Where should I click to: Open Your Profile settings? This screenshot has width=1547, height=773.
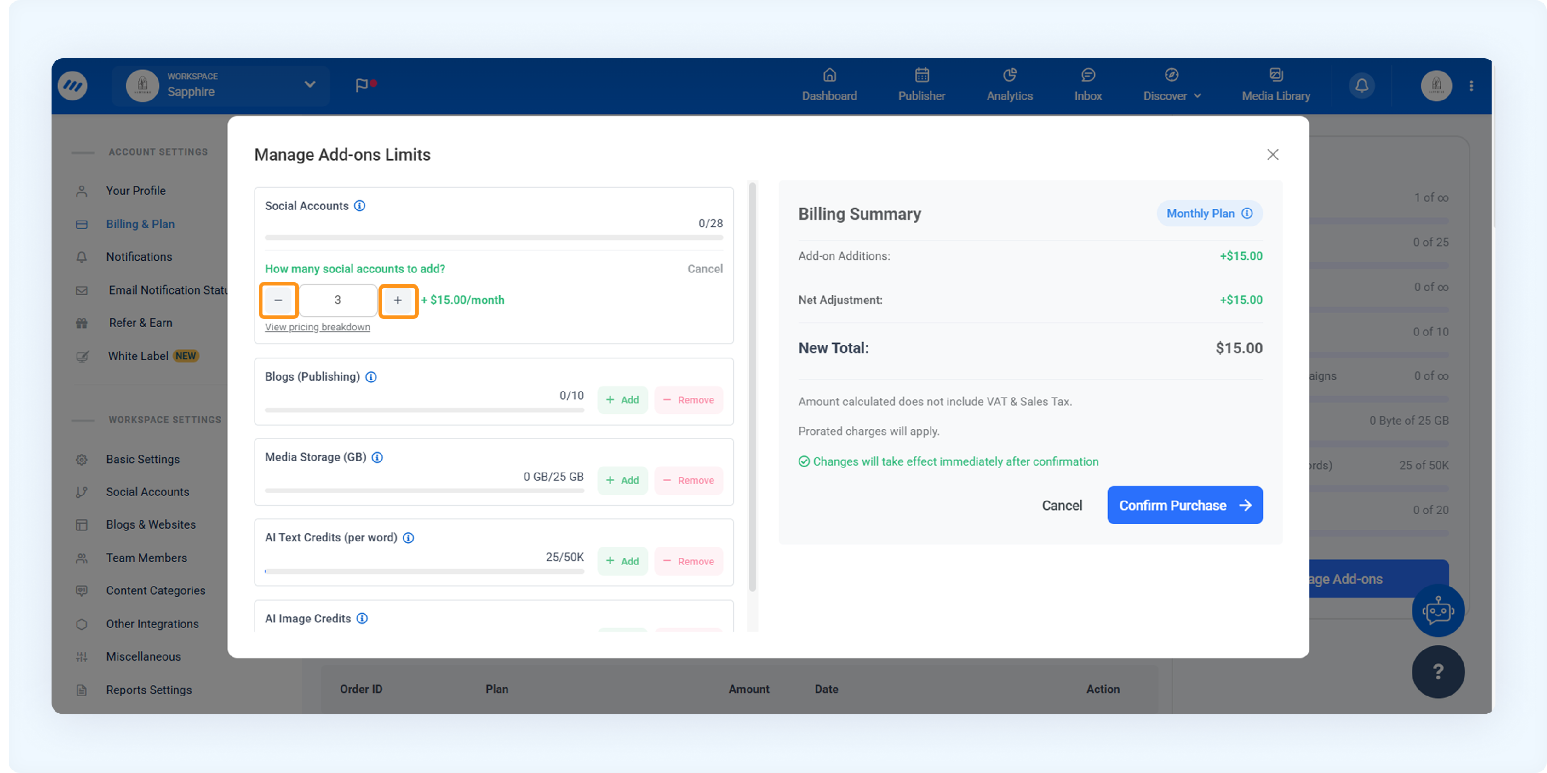pyautogui.click(x=136, y=191)
